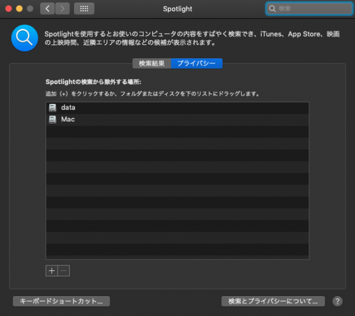The width and height of the screenshot is (355, 316).
Task: Go forward with the right chevron button
Action: 63,8
